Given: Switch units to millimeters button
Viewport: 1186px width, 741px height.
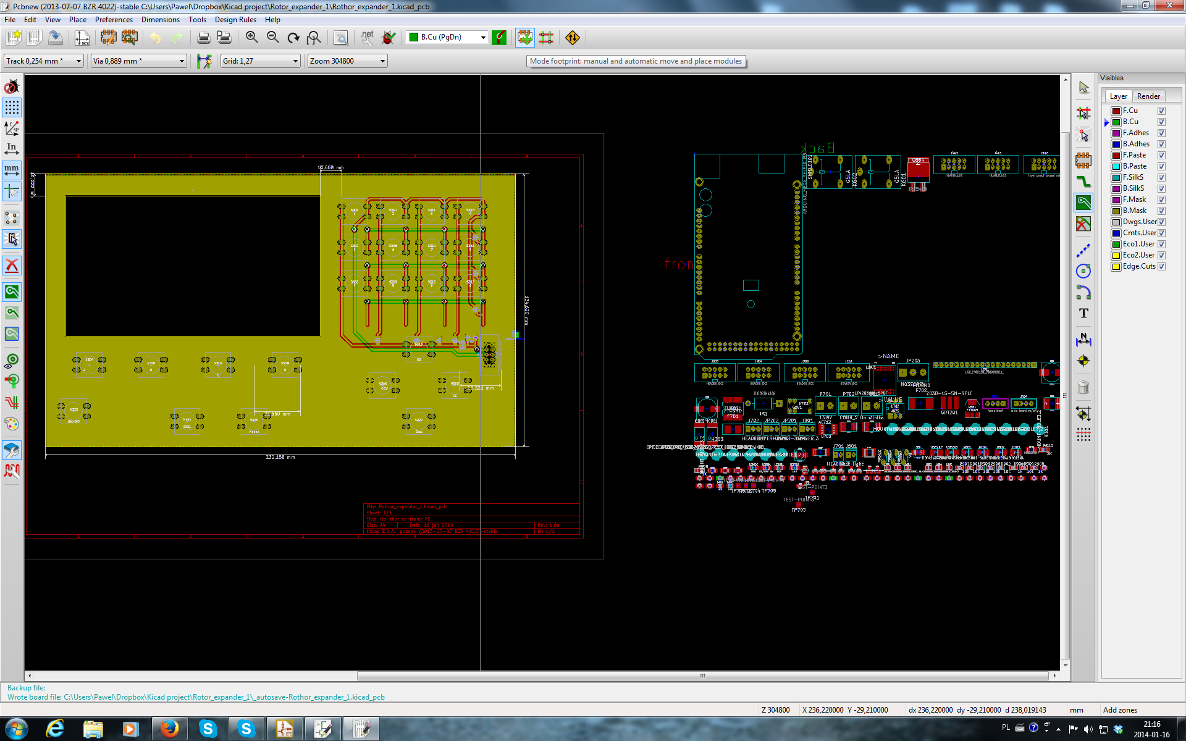Looking at the screenshot, I should point(12,169).
